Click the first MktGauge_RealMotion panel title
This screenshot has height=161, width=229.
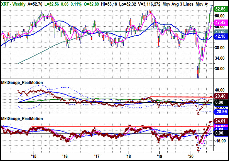click(x=22, y=83)
